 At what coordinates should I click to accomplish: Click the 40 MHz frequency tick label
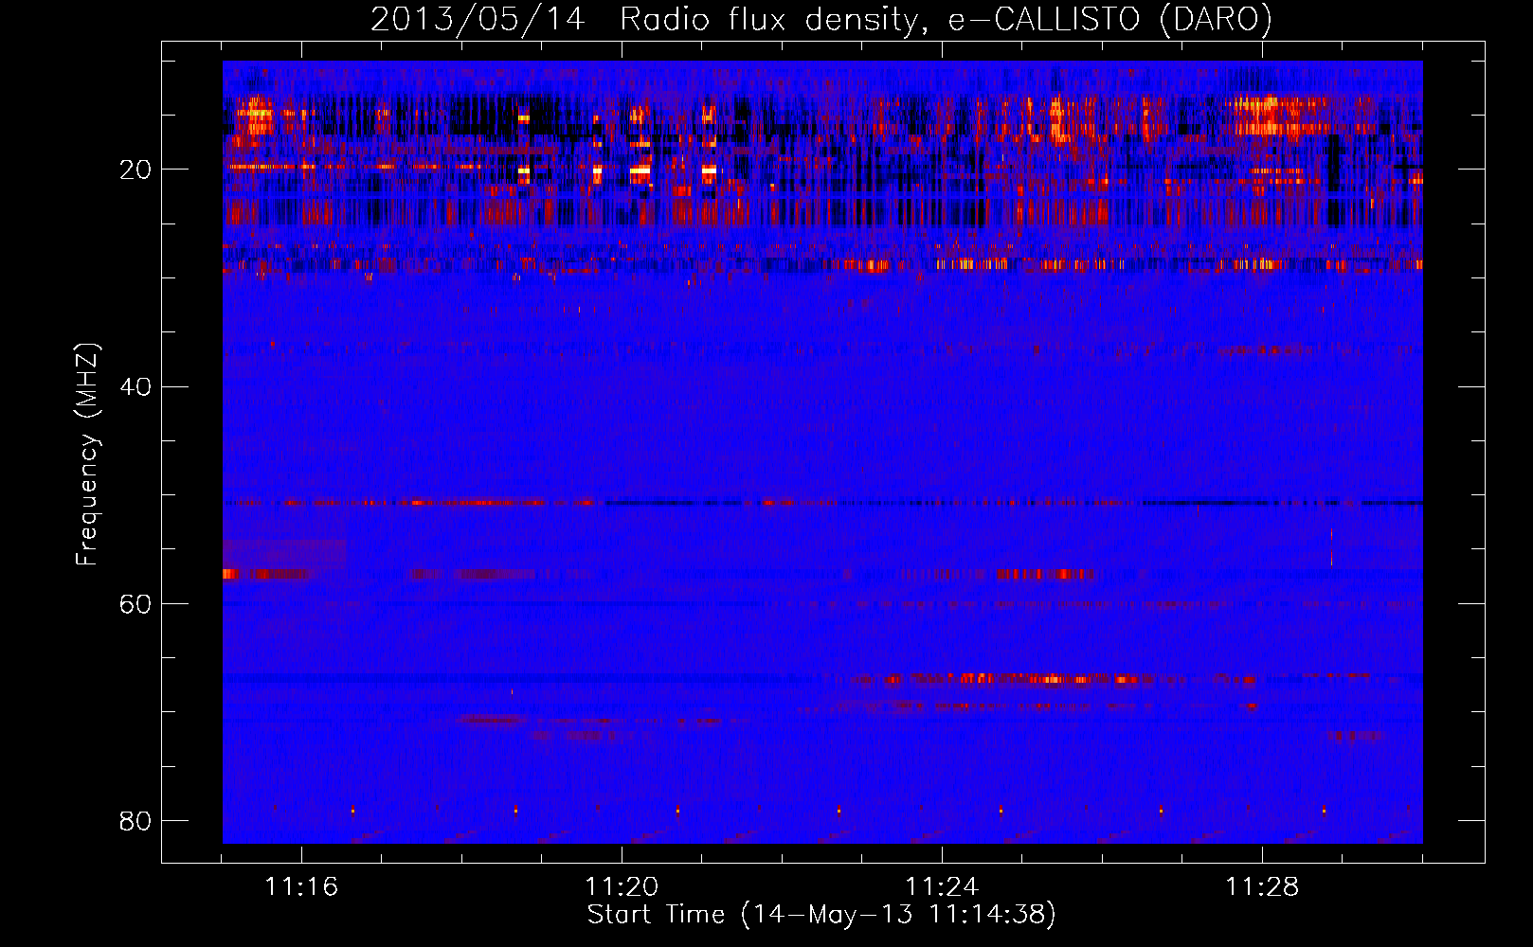[135, 386]
